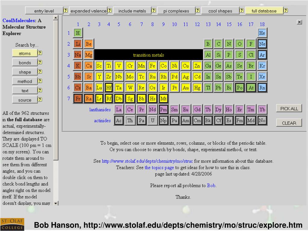Search by atoms

click(25, 53)
